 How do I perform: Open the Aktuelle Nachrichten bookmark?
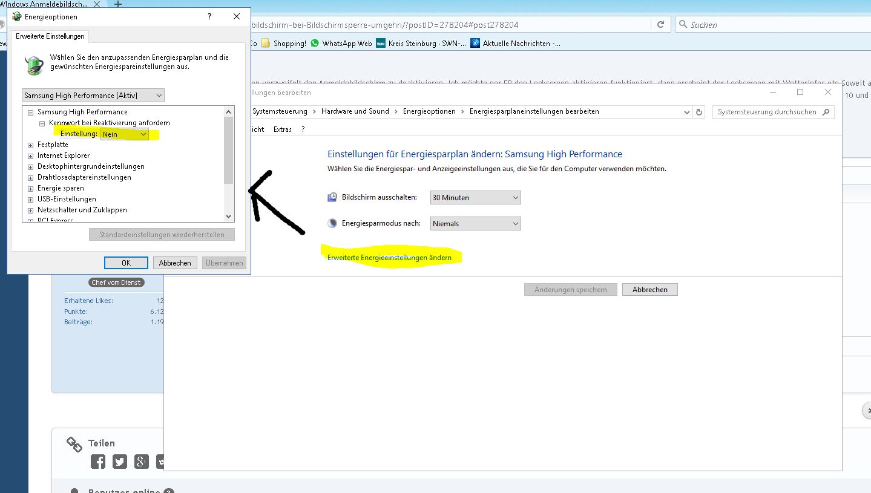tap(516, 44)
